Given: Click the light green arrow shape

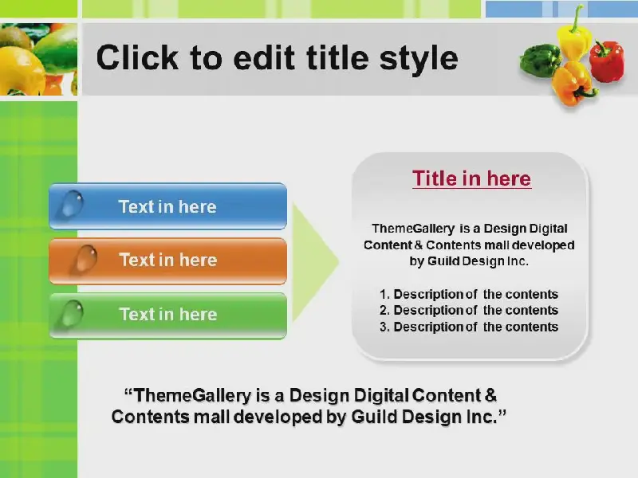Looking at the screenshot, I should (x=315, y=262).
